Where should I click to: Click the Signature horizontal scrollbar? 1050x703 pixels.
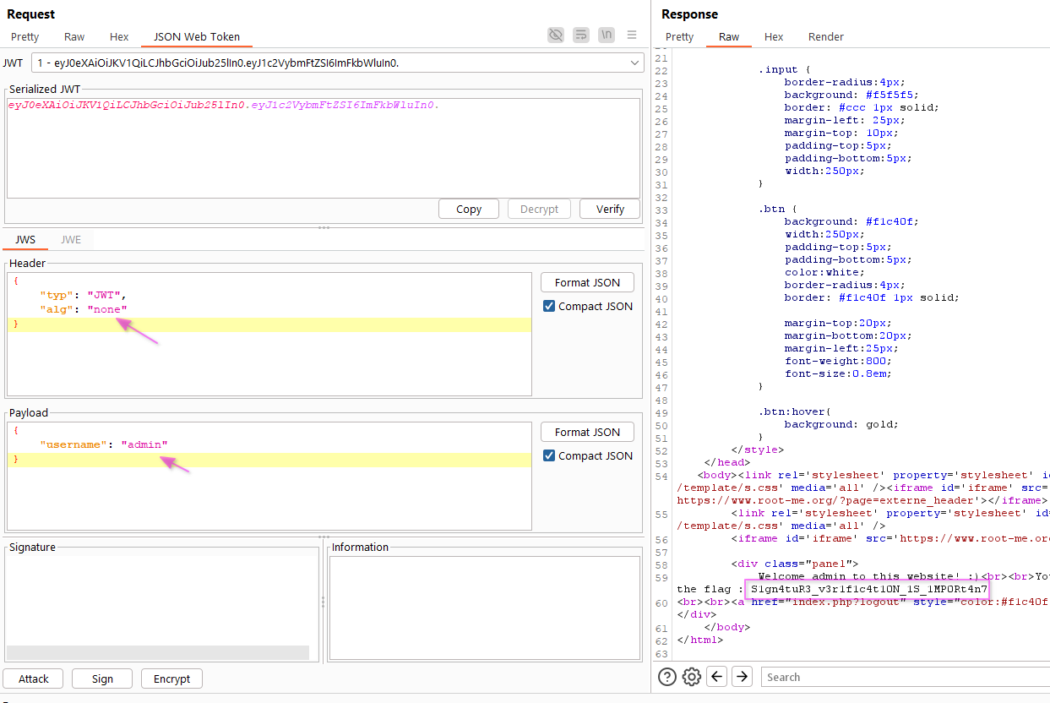[x=157, y=652]
